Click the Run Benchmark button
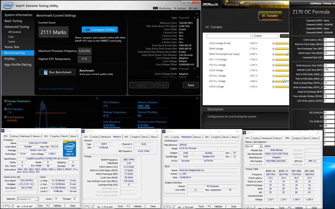The image size is (335, 209). [x=57, y=72]
